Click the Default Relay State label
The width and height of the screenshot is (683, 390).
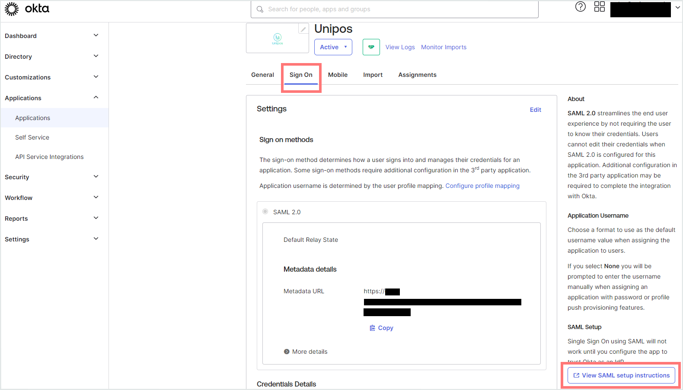(311, 240)
